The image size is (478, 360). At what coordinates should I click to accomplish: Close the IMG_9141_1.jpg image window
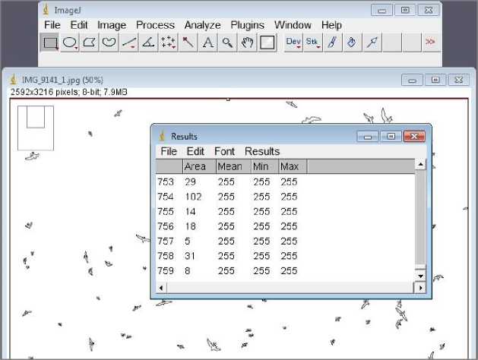pos(458,80)
